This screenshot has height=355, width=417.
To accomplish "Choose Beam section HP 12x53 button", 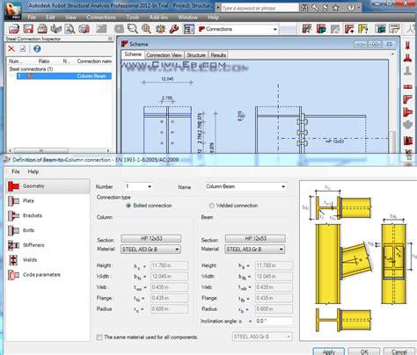I will point(255,238).
